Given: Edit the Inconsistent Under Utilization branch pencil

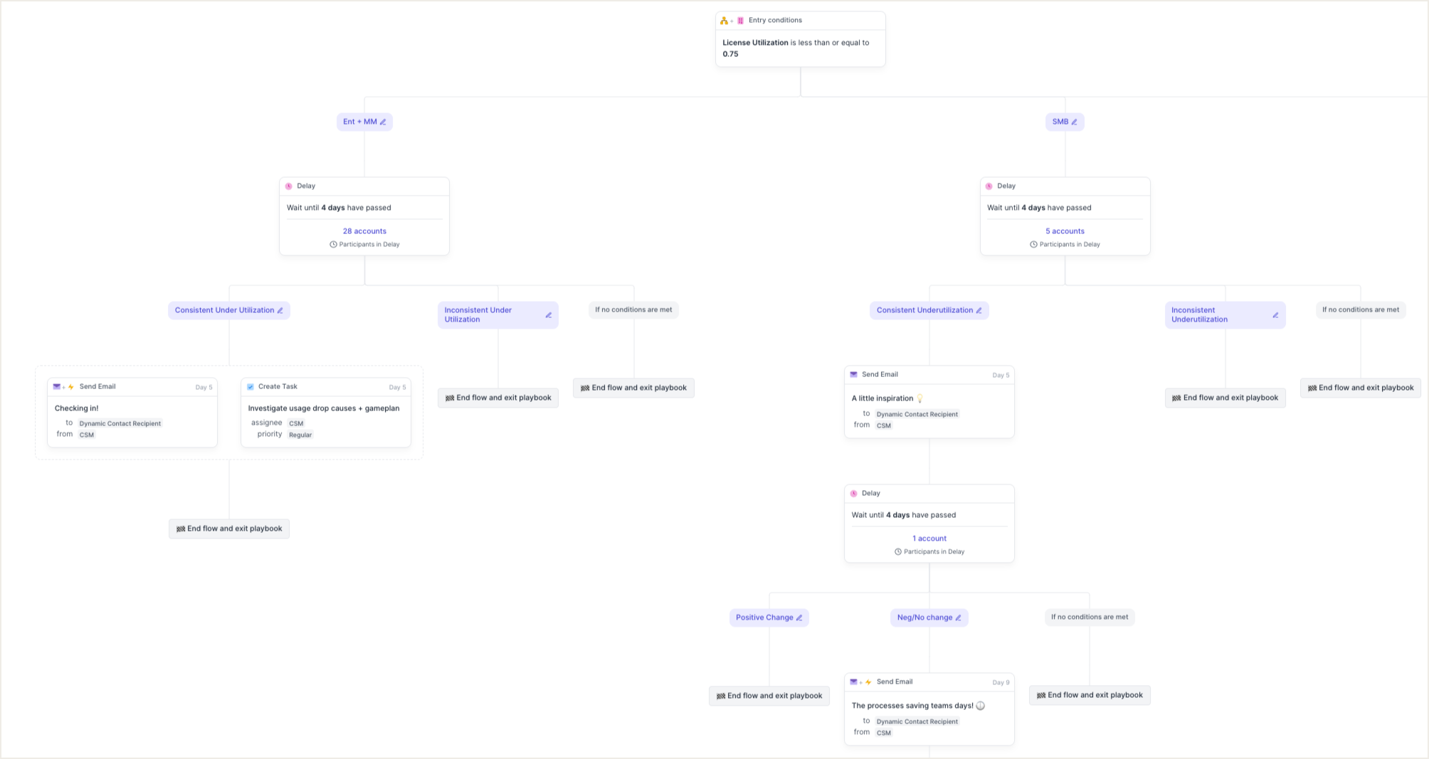Looking at the screenshot, I should tap(548, 315).
